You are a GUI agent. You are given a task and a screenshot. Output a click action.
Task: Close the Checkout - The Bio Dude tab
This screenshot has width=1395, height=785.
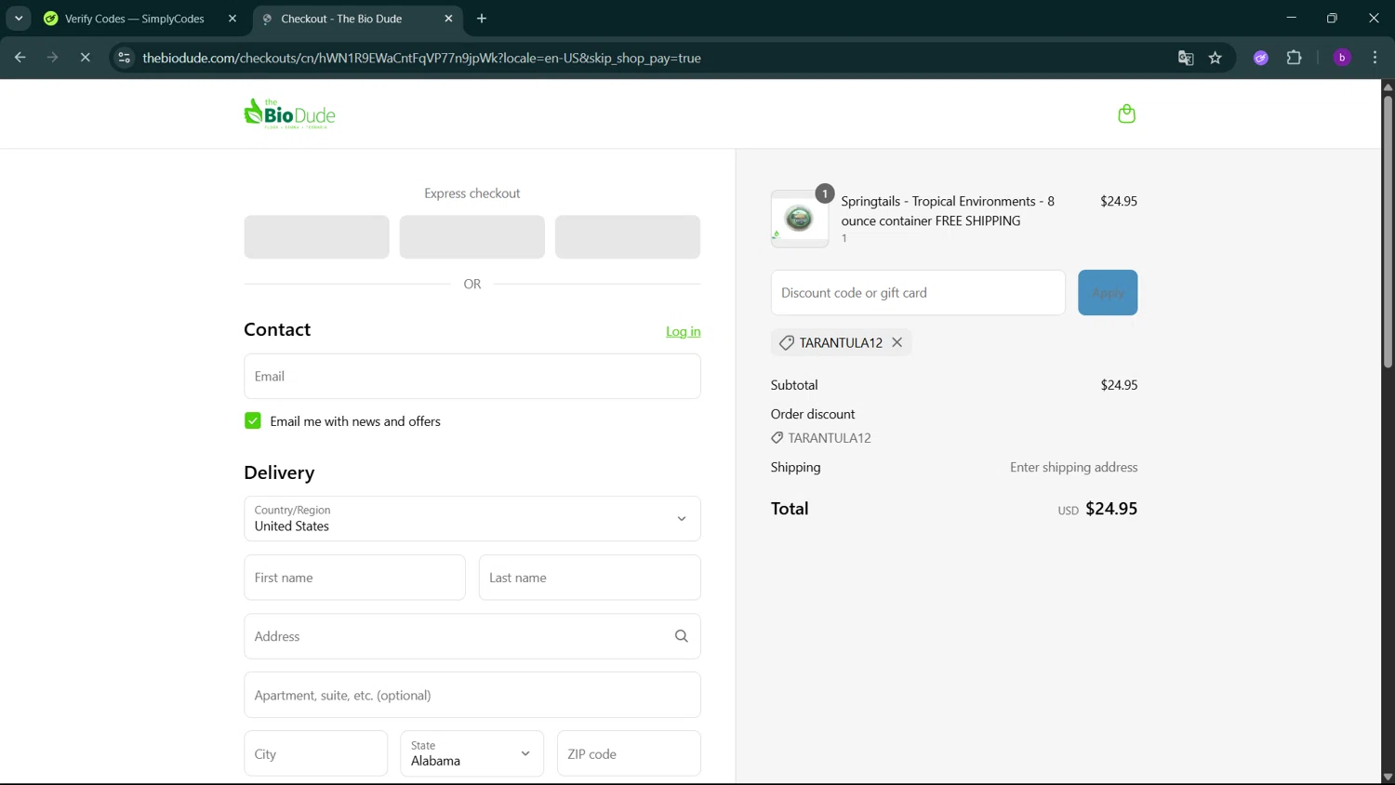point(448,19)
